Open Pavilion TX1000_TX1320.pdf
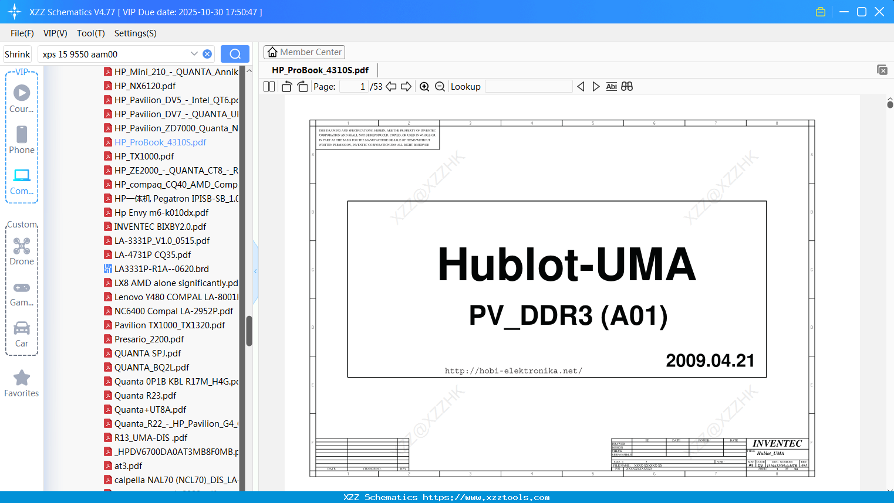The height and width of the screenshot is (503, 894). click(x=164, y=325)
